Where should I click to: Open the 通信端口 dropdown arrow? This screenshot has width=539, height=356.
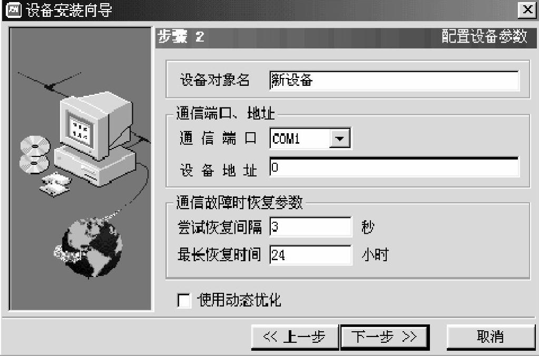click(x=340, y=139)
